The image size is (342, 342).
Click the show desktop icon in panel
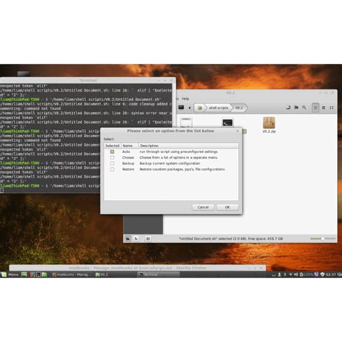coord(24,274)
